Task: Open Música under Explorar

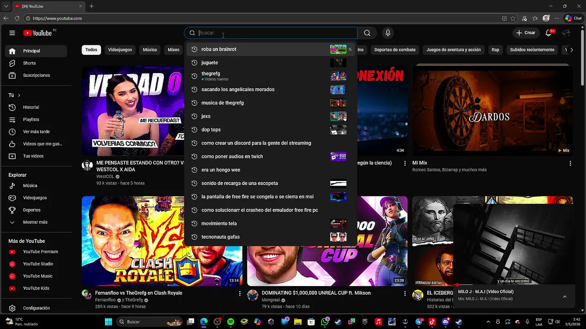Action: [x=36, y=186]
